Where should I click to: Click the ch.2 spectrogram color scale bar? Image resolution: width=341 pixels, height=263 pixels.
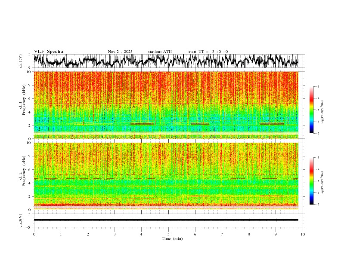(x=311, y=181)
